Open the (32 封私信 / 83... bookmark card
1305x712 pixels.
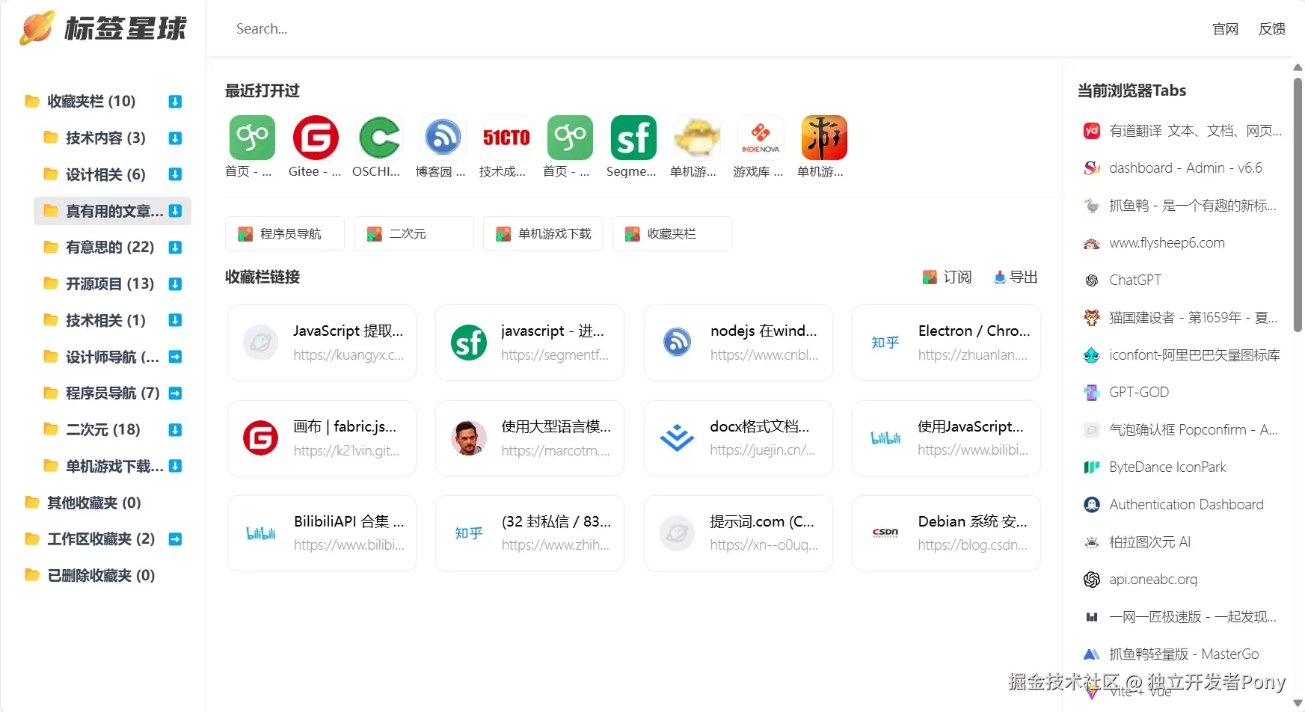pyautogui.click(x=529, y=533)
